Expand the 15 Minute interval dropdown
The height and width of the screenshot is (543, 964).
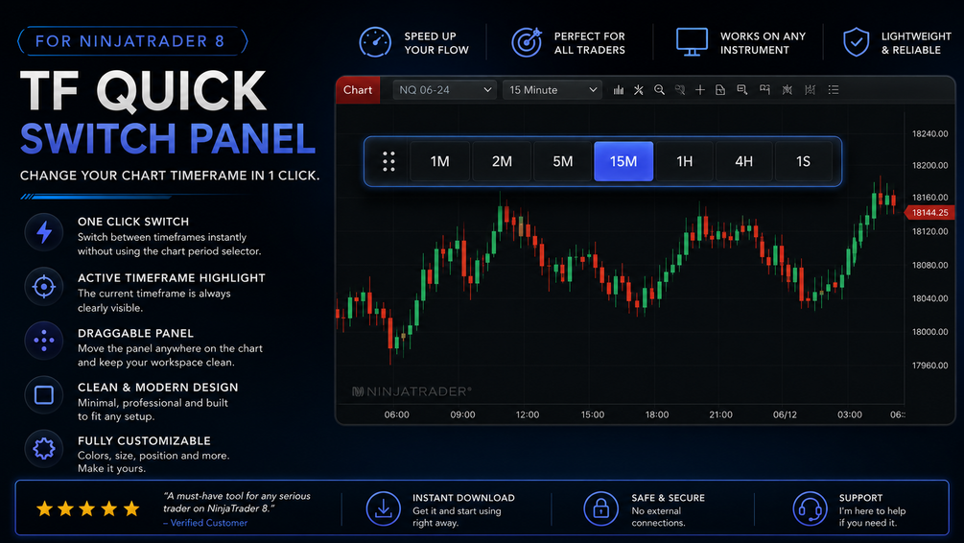(x=553, y=90)
